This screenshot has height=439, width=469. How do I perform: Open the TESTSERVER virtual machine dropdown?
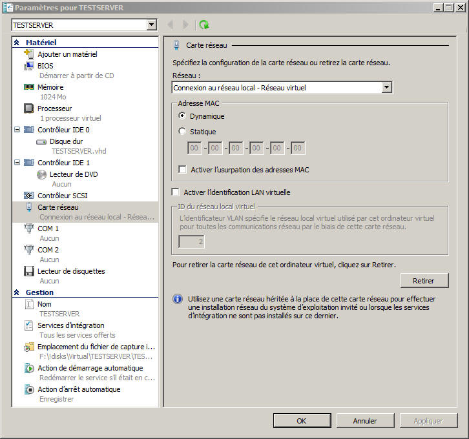[x=151, y=25]
